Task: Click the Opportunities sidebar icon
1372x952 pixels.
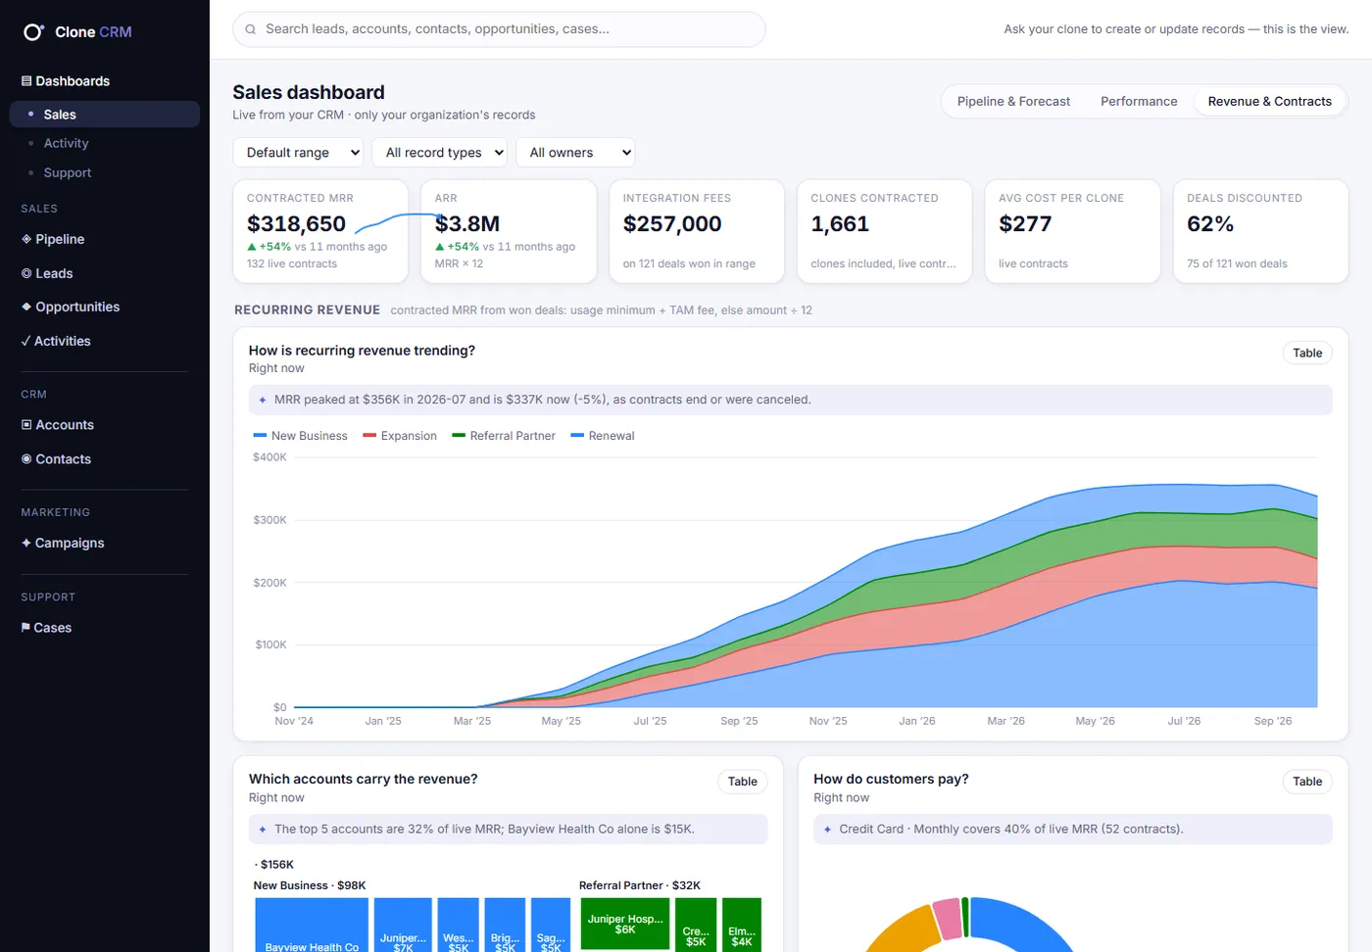Action: pos(26,307)
